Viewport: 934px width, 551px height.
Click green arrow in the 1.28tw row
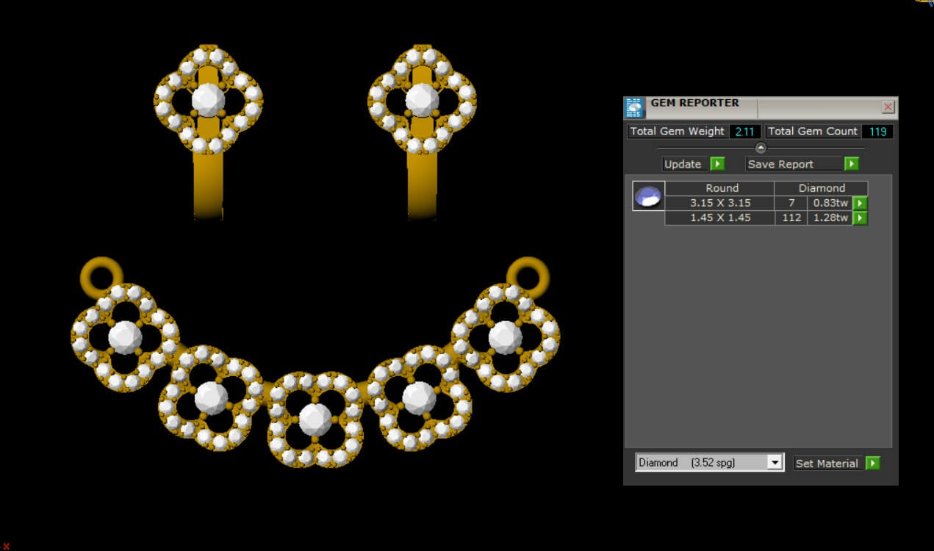click(x=860, y=218)
